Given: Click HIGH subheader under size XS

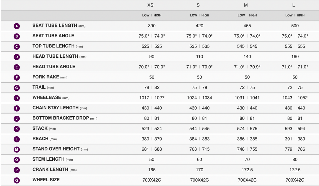Looking at the screenshot, I should (157, 15).
